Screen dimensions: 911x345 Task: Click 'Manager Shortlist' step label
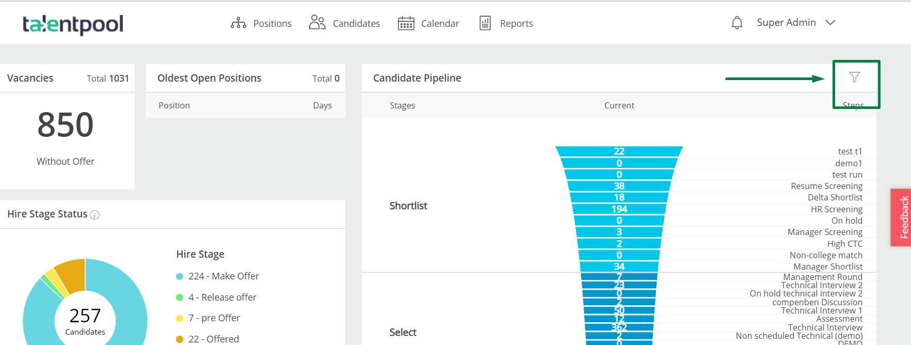click(828, 266)
